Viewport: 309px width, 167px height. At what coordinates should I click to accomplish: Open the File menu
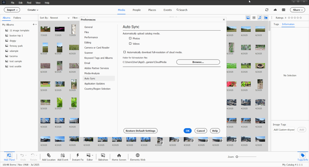pos(13,3)
